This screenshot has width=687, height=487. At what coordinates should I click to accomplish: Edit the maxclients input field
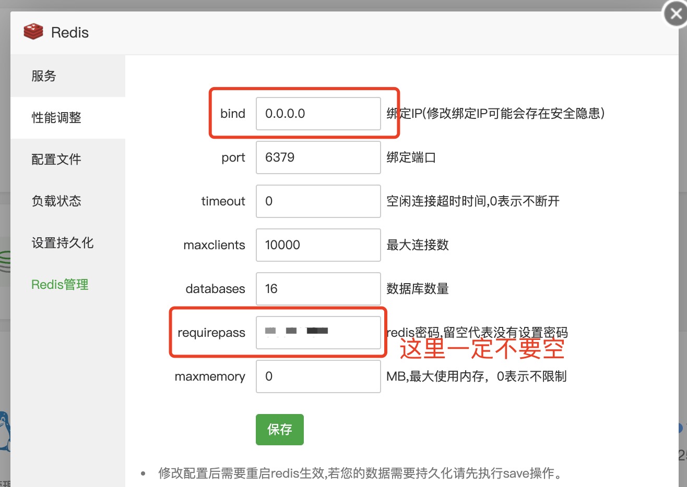318,245
